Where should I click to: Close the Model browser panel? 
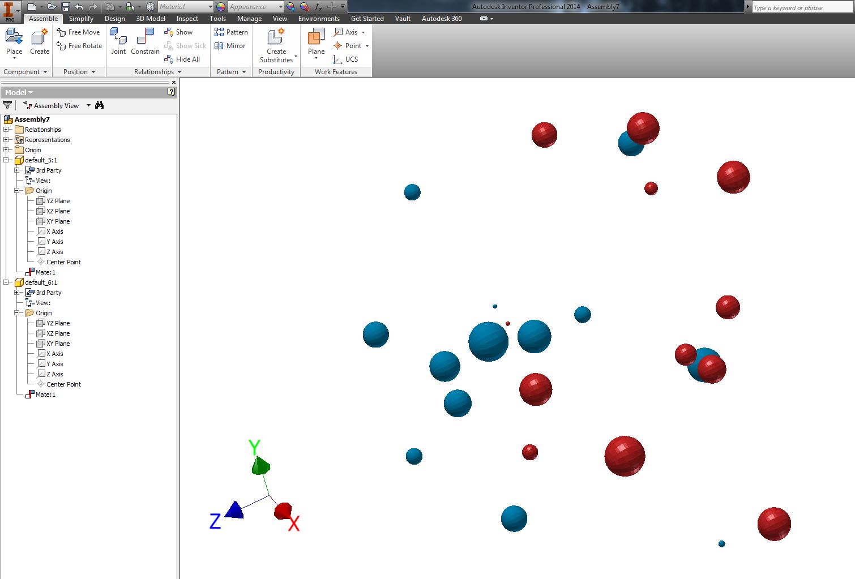tap(174, 82)
